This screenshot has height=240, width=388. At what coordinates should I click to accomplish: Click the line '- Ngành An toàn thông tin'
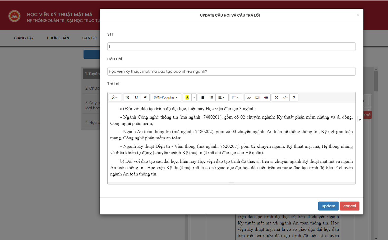point(232,135)
